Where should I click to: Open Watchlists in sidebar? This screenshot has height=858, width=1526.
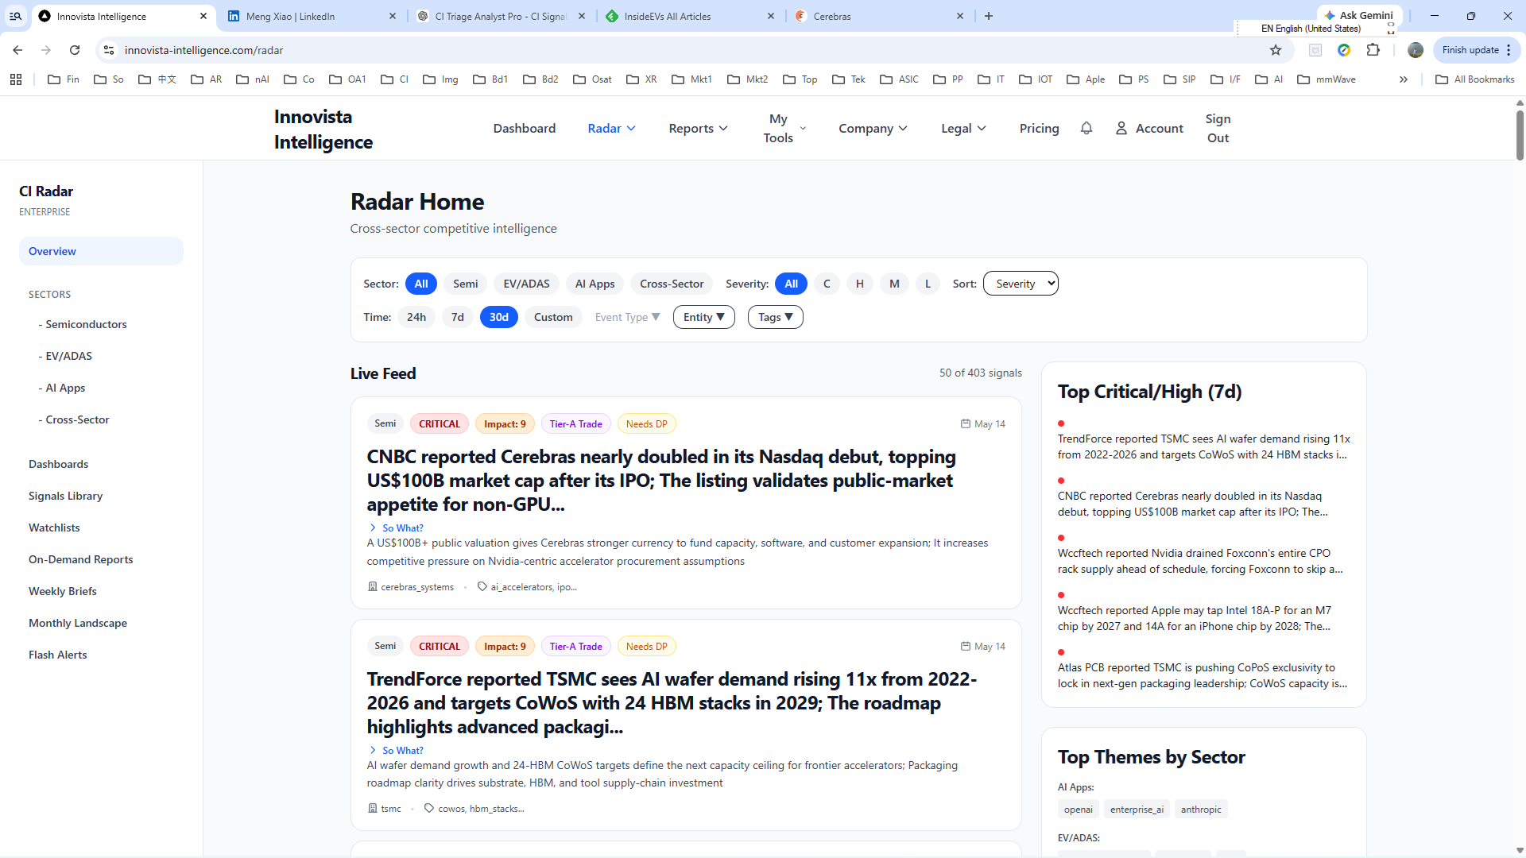point(54,528)
